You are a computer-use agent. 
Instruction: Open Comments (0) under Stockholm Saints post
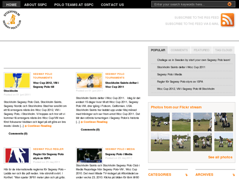(x=90, y=130)
